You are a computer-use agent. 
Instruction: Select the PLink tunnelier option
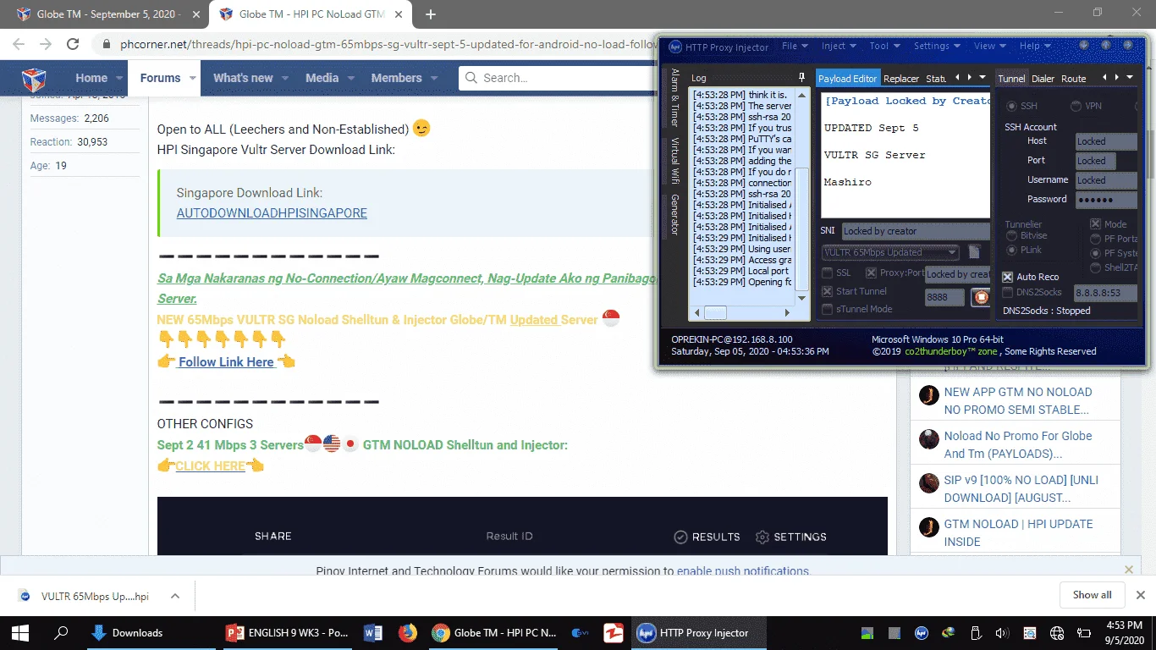pyautogui.click(x=1011, y=251)
